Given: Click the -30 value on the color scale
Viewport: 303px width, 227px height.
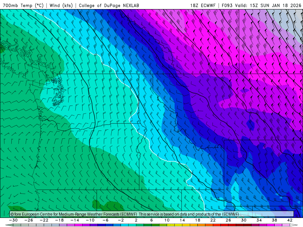Looking at the screenshot, I should 13,220.
